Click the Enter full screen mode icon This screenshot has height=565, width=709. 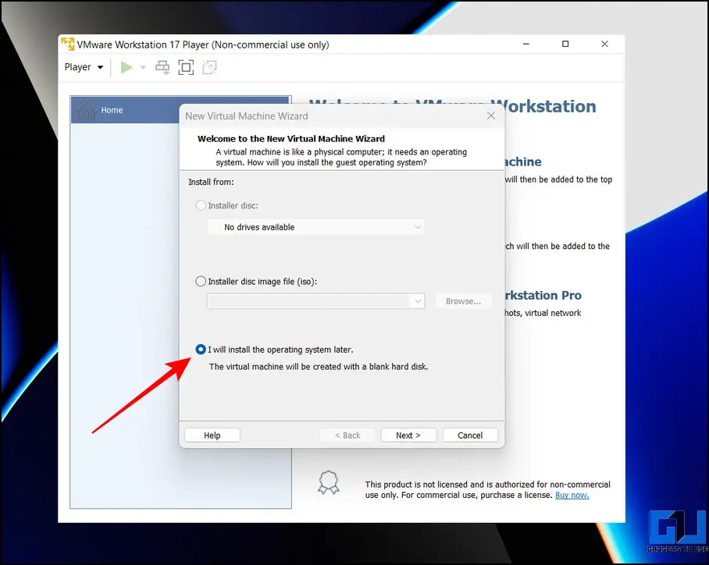click(x=186, y=67)
